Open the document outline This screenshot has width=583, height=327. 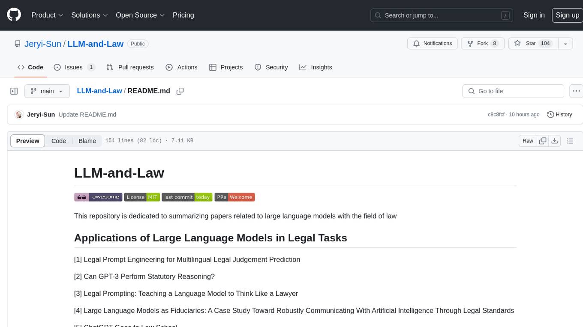tap(570, 141)
